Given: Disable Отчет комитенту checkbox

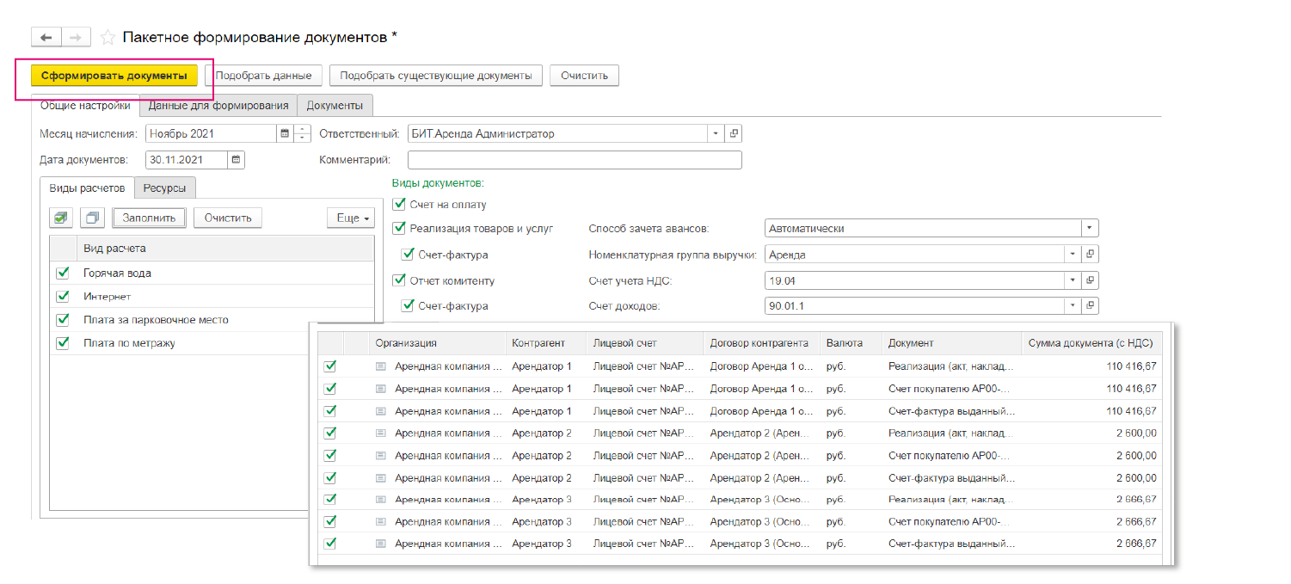Looking at the screenshot, I should click(x=398, y=280).
